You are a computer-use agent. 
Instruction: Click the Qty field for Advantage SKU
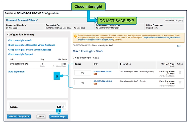pos(82,73)
